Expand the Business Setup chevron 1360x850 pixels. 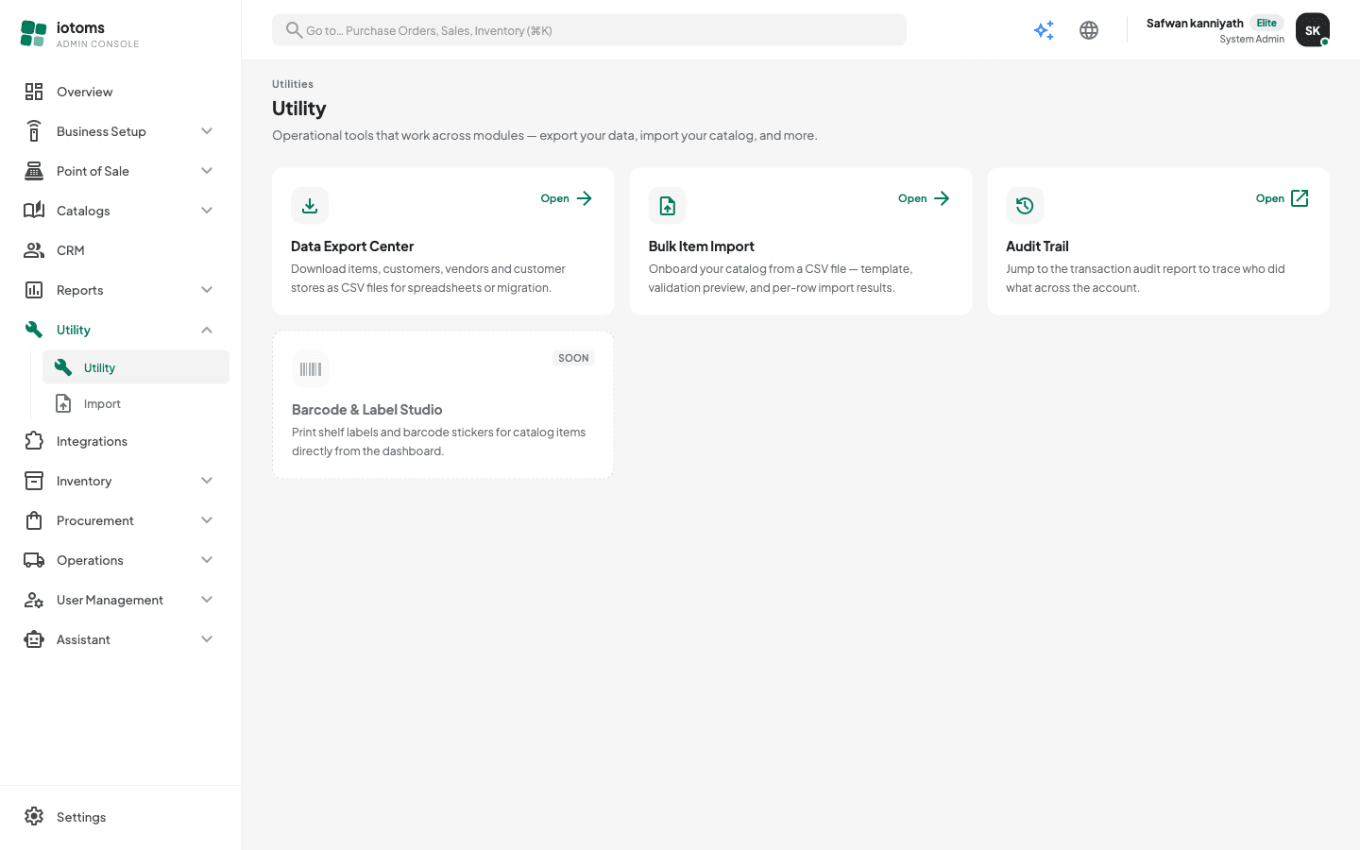pos(207,131)
